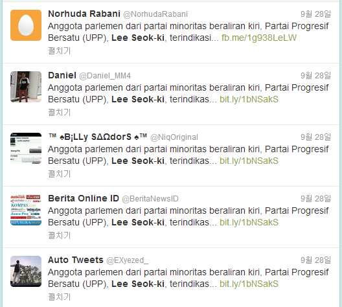Image resolution: width=342 pixels, height=307 pixels.
Task: Click the @NorhudaRabani username
Action: point(155,14)
